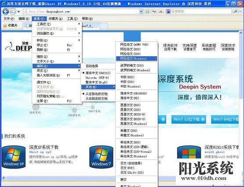Select 阿拉伯文(Windows) encoding

[x=137, y=58]
